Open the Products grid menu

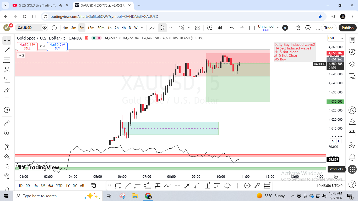pyautogui.click(x=352, y=169)
